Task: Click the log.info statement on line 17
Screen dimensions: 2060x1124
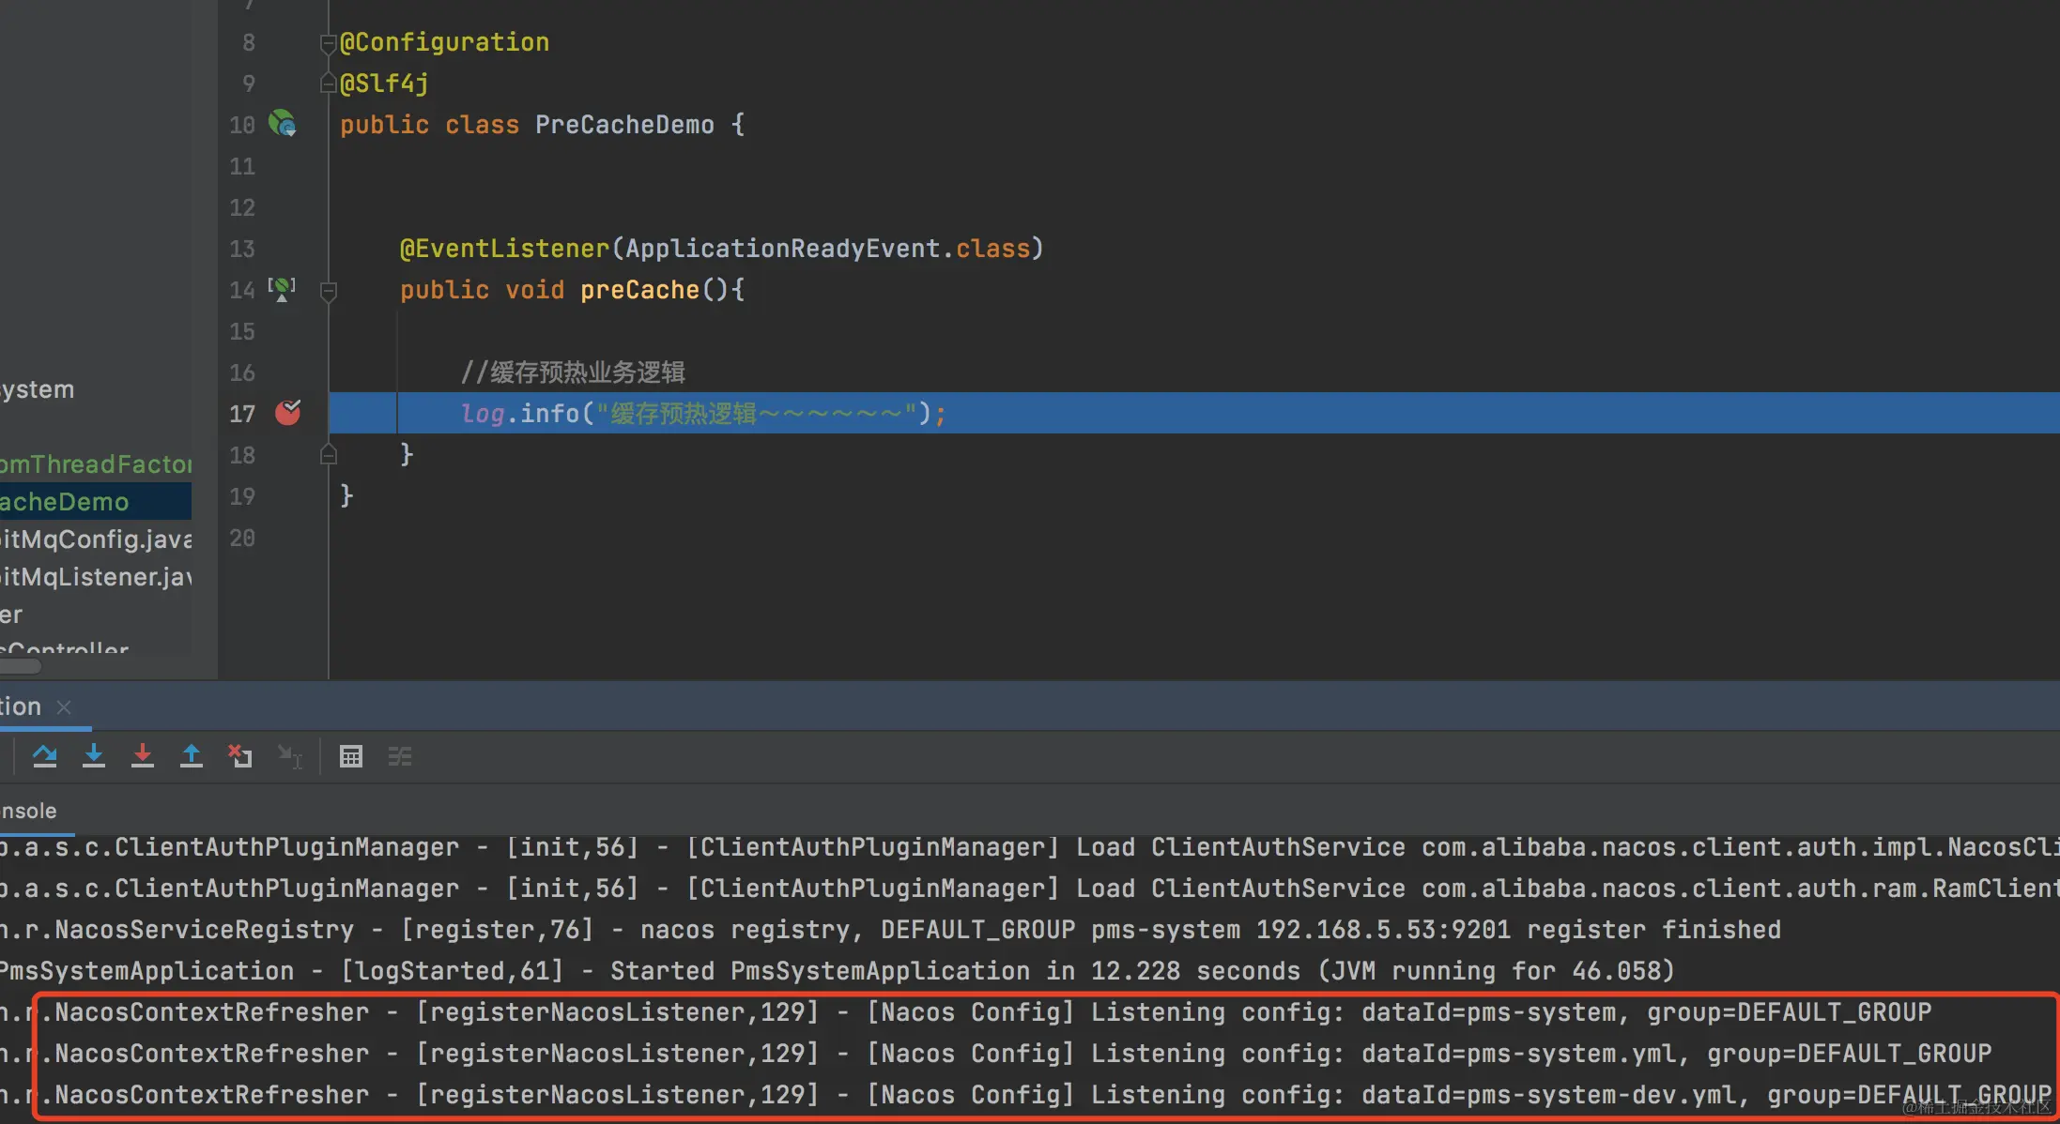Action: [703, 414]
